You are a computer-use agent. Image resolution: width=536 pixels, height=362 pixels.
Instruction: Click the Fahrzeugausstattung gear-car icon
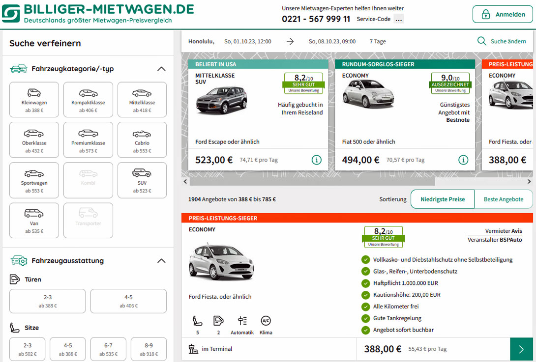tap(19, 261)
